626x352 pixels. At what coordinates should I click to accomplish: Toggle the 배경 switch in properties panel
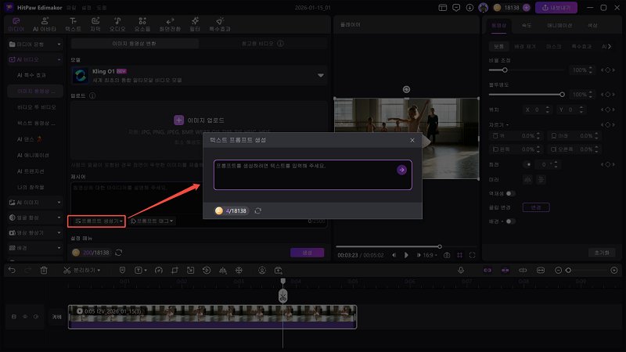tap(510, 221)
